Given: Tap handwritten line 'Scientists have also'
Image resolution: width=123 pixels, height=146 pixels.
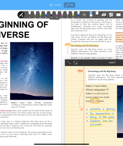Looking at the screenshot, I should 101,121.
